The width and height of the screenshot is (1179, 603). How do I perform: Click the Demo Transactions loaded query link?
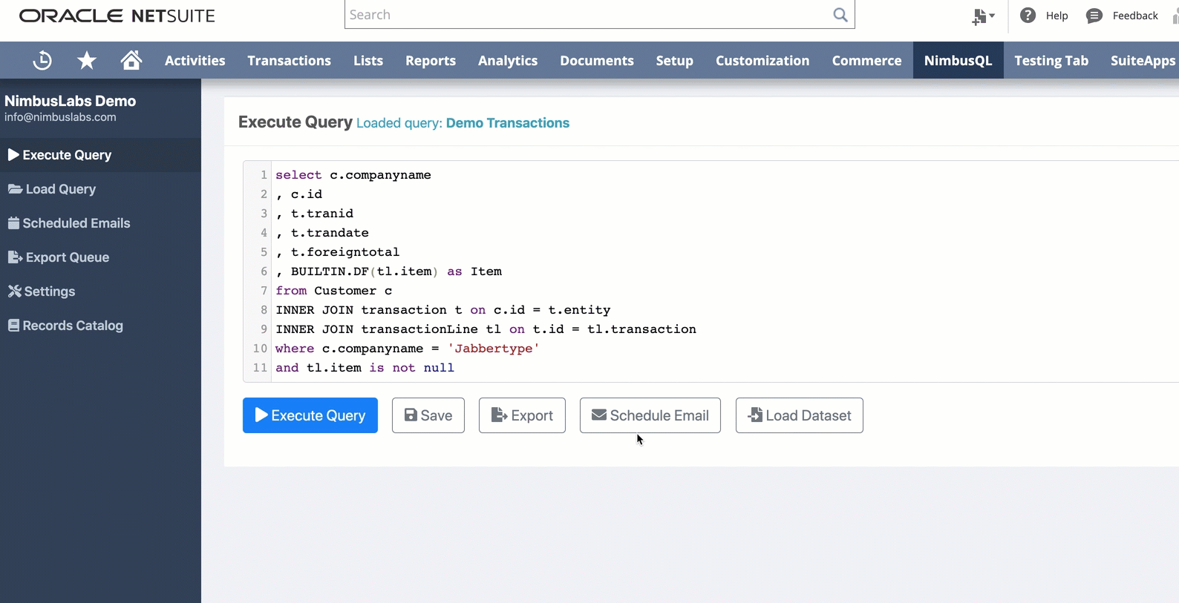click(508, 123)
